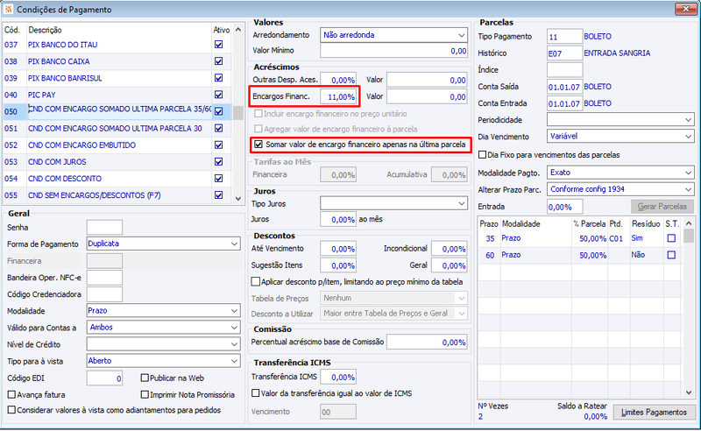The width and height of the screenshot is (701, 431).
Task: Click the Incondicional discount field
Action: click(450, 249)
